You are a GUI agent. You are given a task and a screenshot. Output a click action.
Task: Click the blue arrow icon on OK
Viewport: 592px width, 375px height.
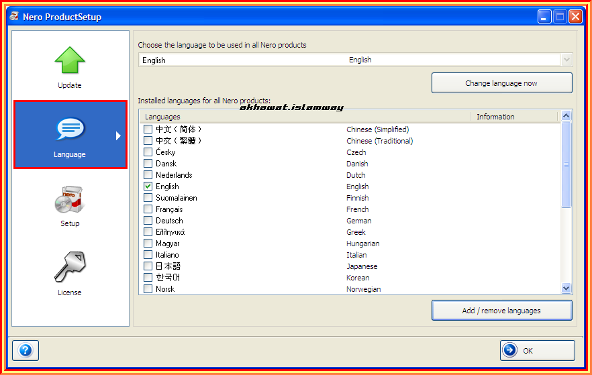point(509,350)
